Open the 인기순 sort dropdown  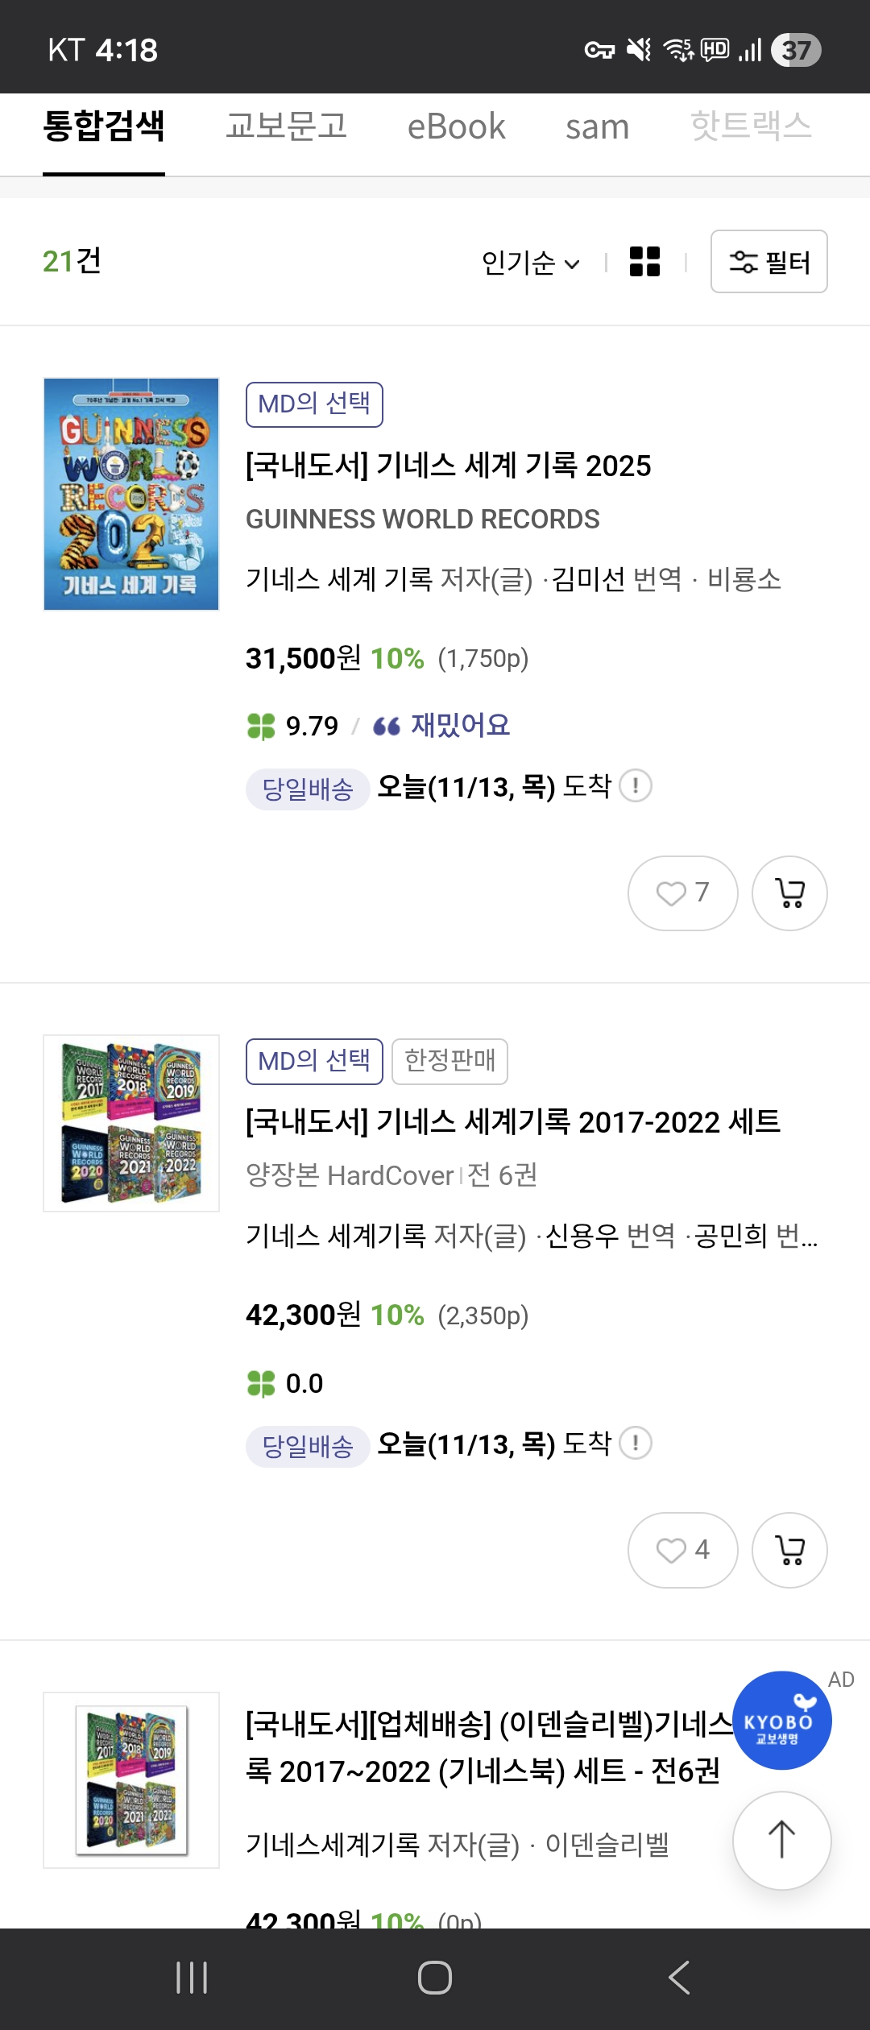[530, 263]
